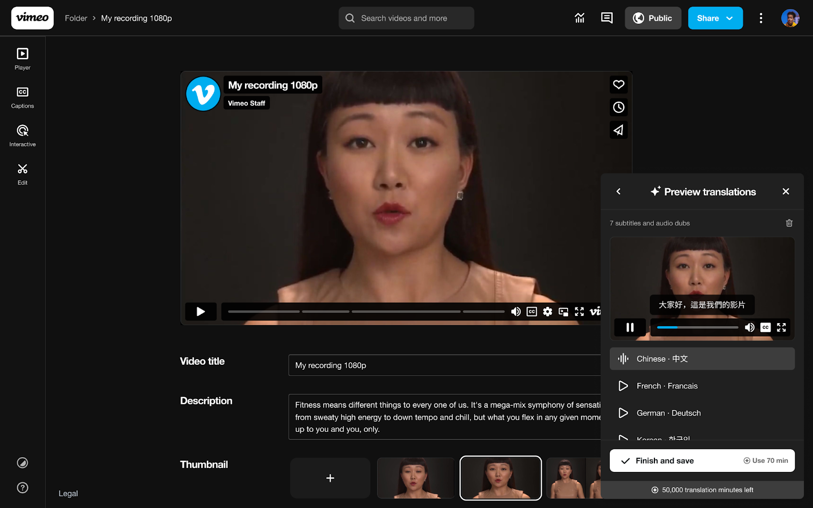The width and height of the screenshot is (813, 508).
Task: Open the Captions panel in sidebar
Action: click(22, 97)
